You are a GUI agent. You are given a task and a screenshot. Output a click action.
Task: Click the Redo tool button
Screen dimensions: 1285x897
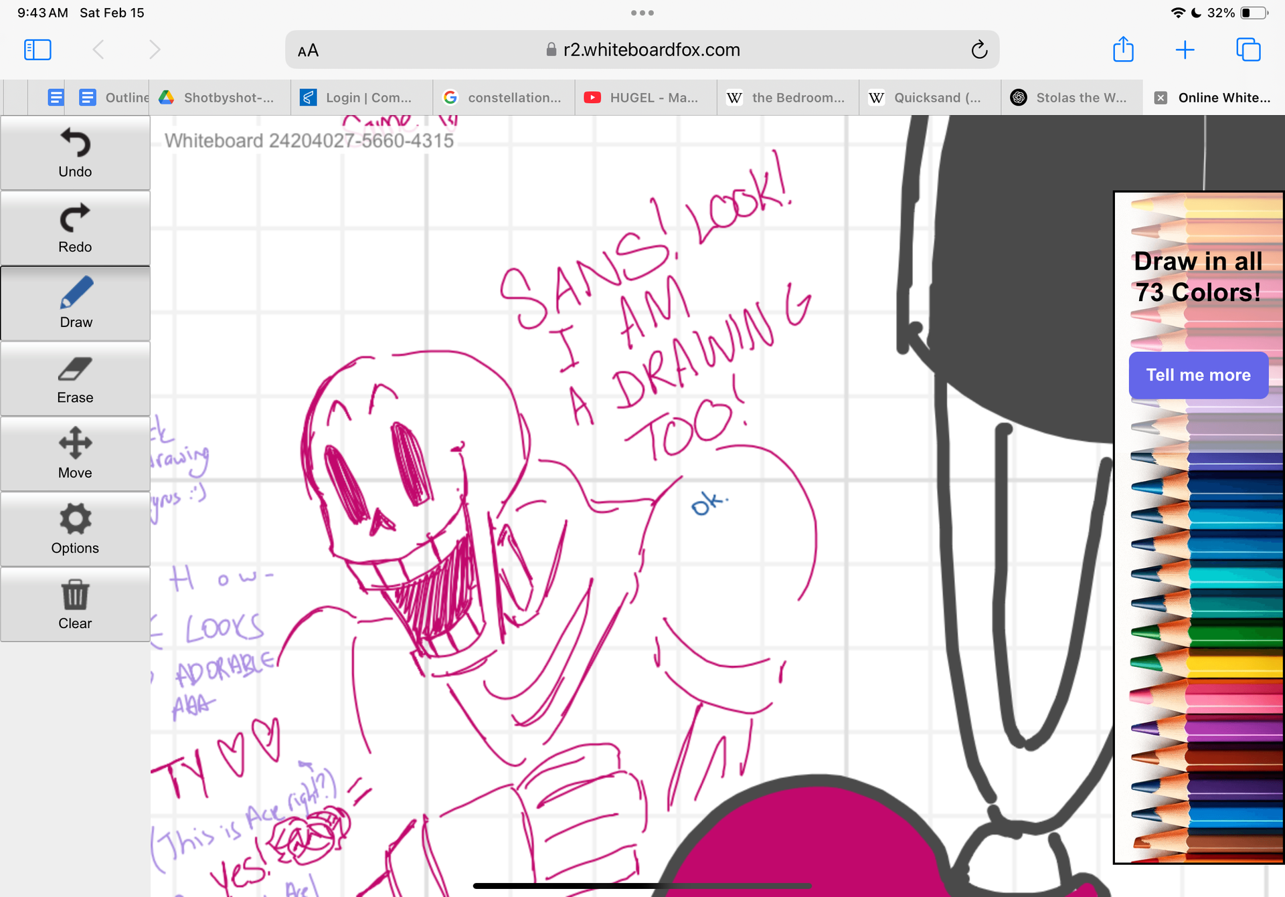click(75, 229)
